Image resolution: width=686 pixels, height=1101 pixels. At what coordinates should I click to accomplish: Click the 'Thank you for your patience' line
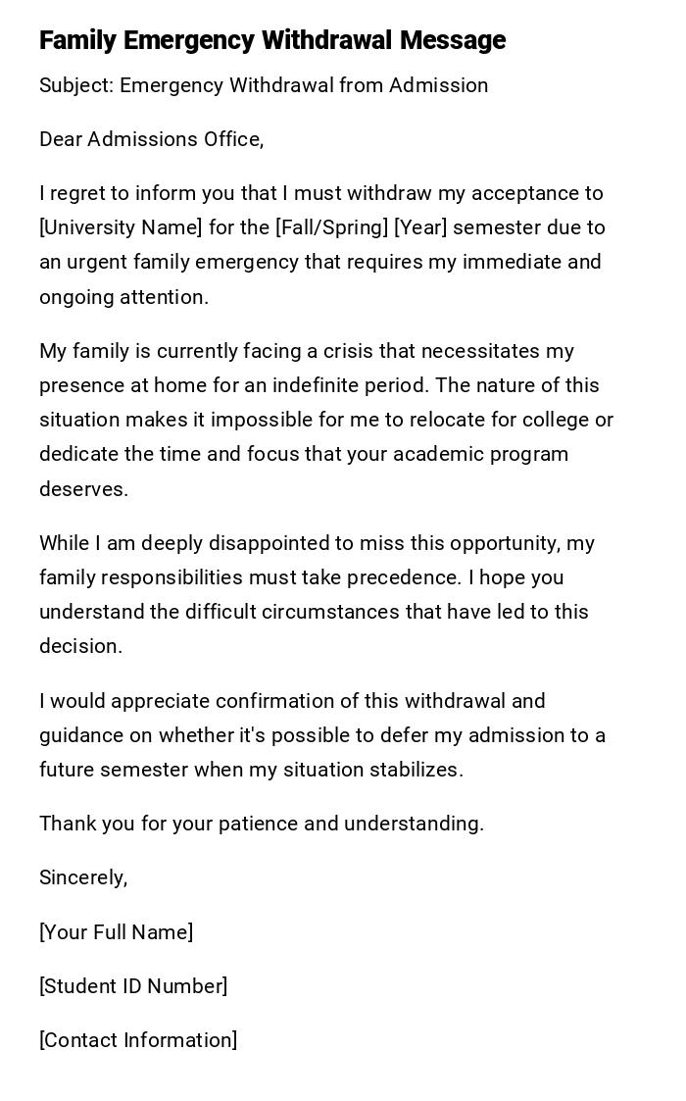262,824
